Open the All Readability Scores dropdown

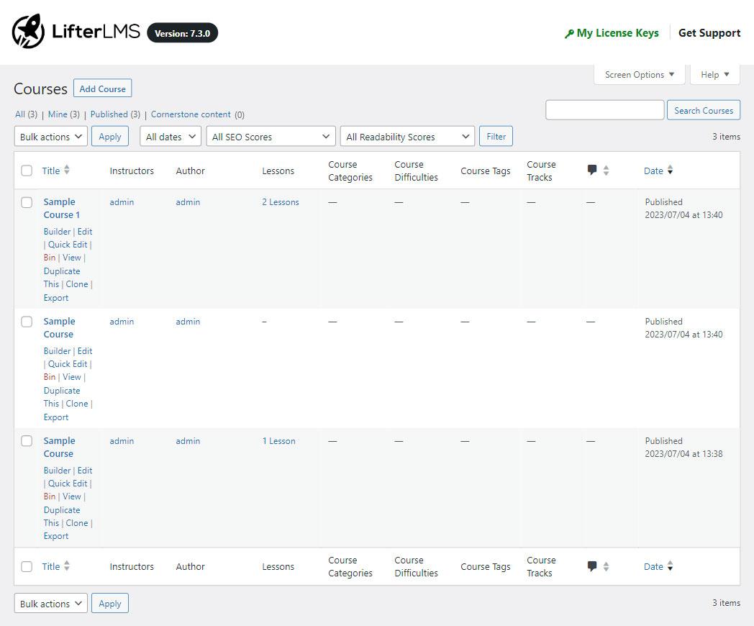point(407,137)
